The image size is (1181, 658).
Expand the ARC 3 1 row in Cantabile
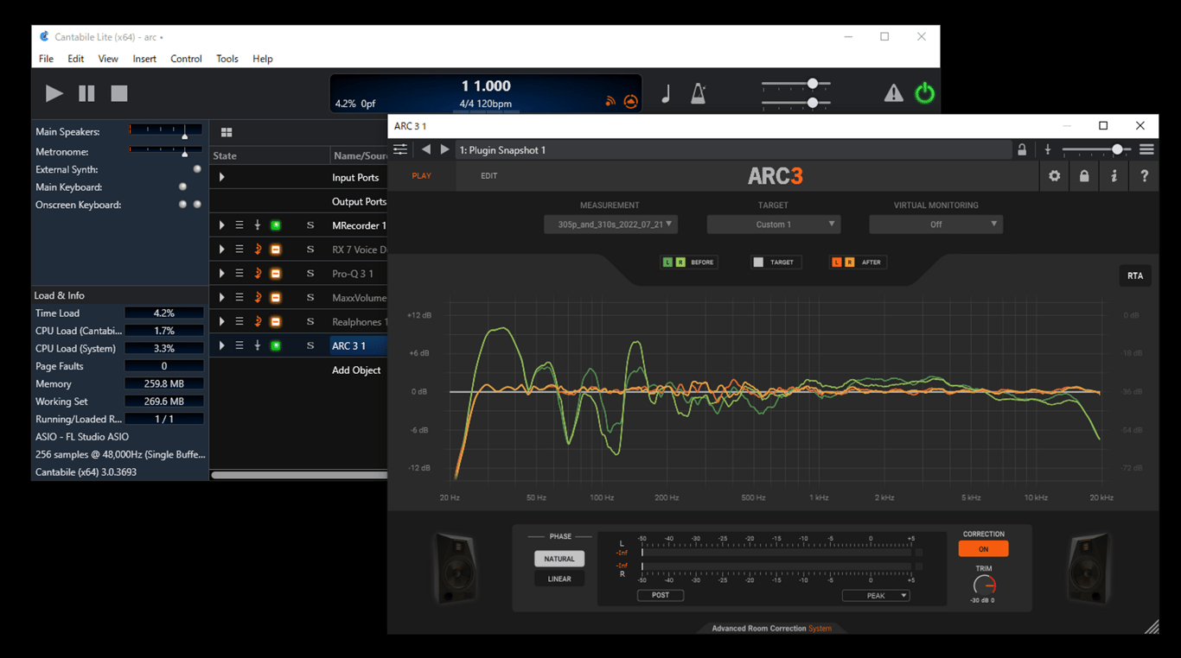[222, 346]
